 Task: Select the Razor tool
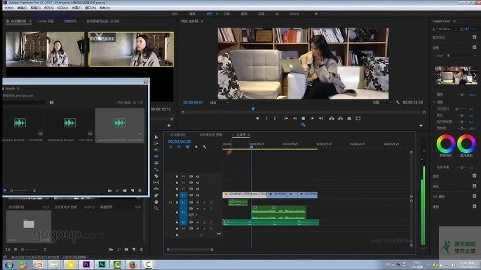(x=156, y=176)
